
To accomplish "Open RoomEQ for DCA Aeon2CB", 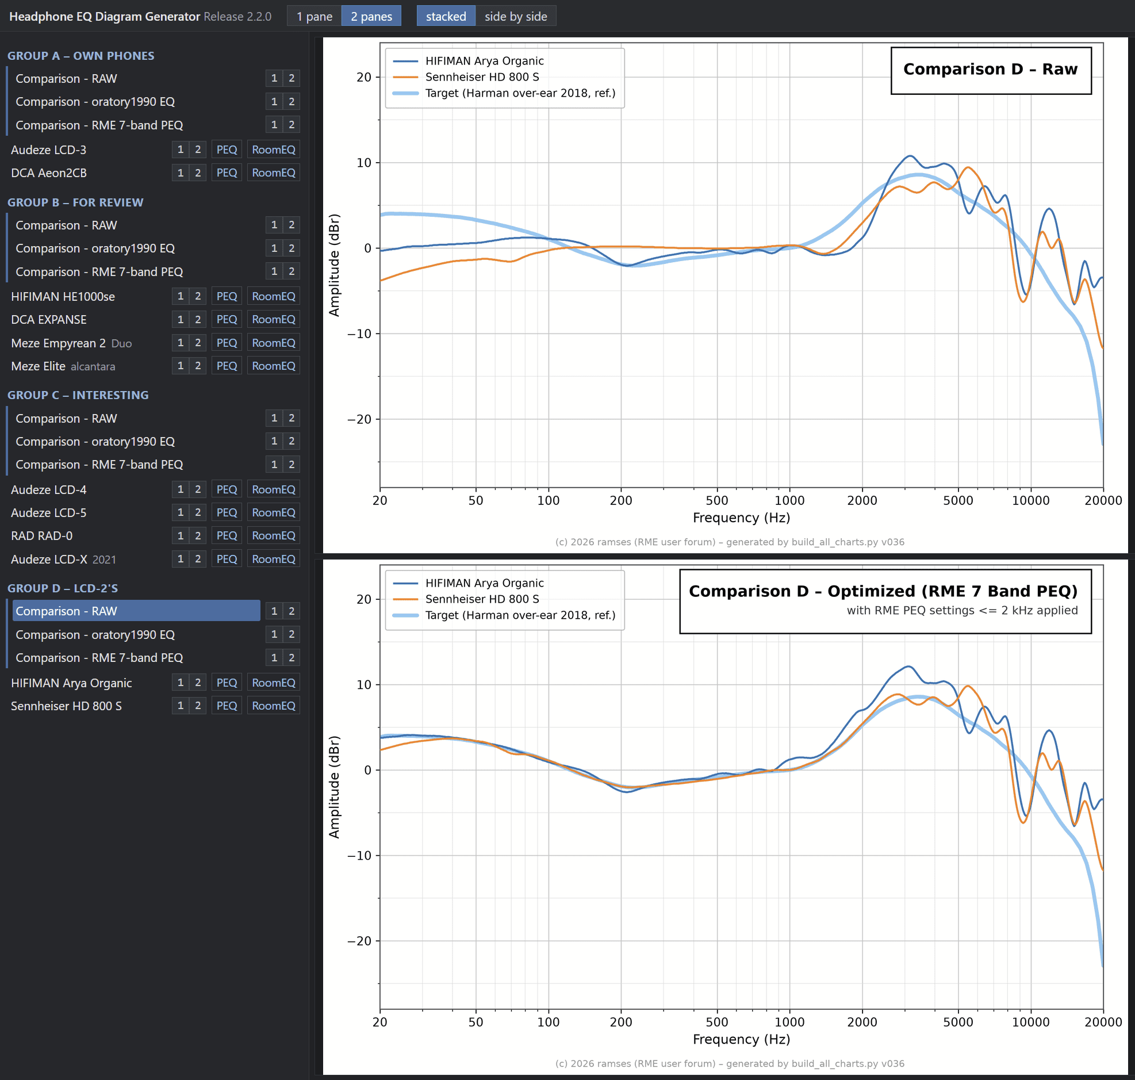I will 273,173.
